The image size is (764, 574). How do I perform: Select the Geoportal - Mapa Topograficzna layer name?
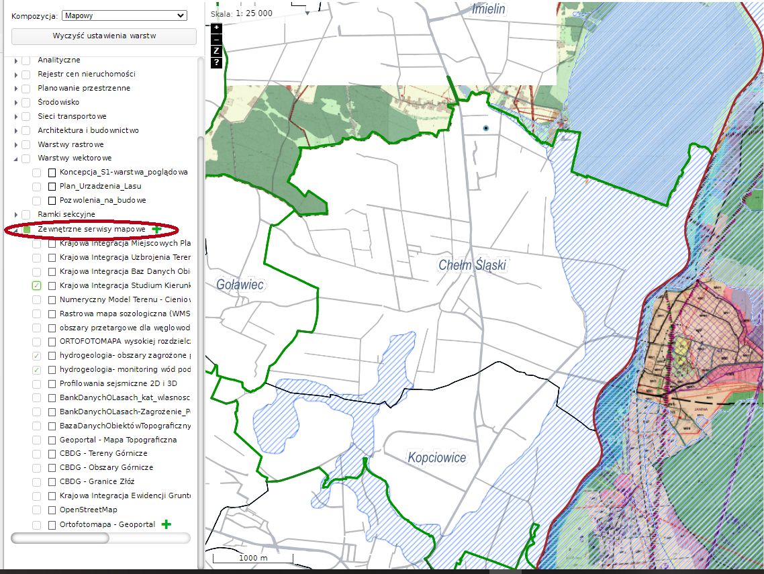117,440
